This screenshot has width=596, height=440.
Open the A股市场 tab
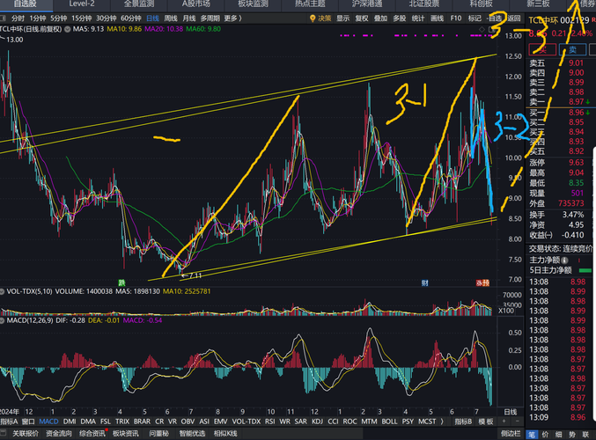click(196, 4)
